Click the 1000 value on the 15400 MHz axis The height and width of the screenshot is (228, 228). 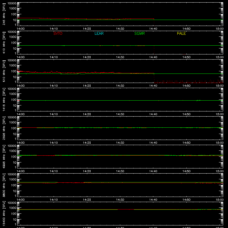(x=13, y=208)
